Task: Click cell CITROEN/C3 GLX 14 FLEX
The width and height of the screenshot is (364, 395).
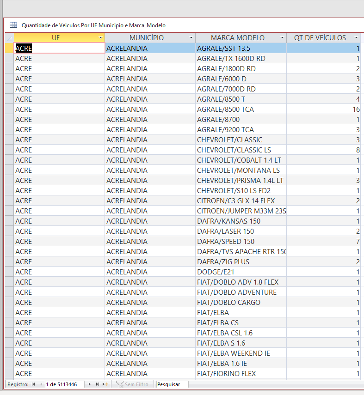Action: click(x=241, y=201)
